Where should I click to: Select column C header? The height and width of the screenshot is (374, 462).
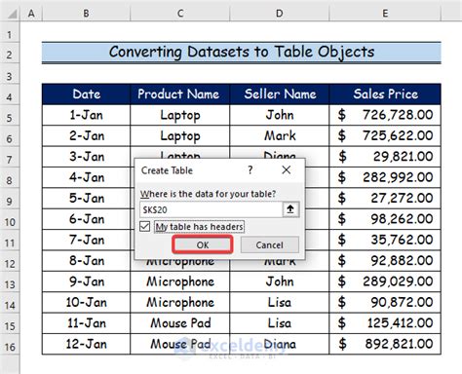(180, 14)
